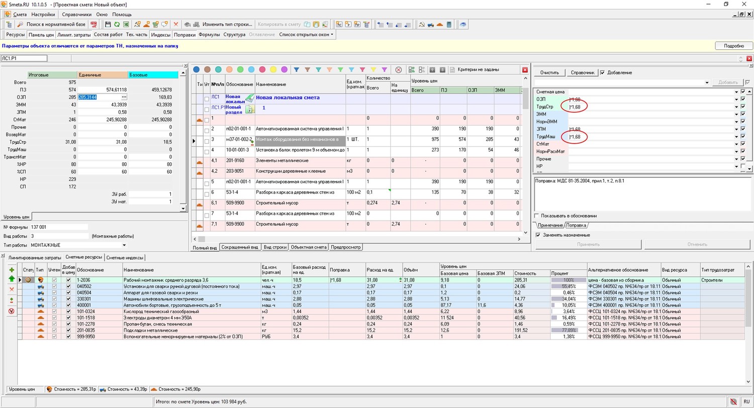
Task: Click the calculator icon in top toolbar
Action: click(449, 24)
